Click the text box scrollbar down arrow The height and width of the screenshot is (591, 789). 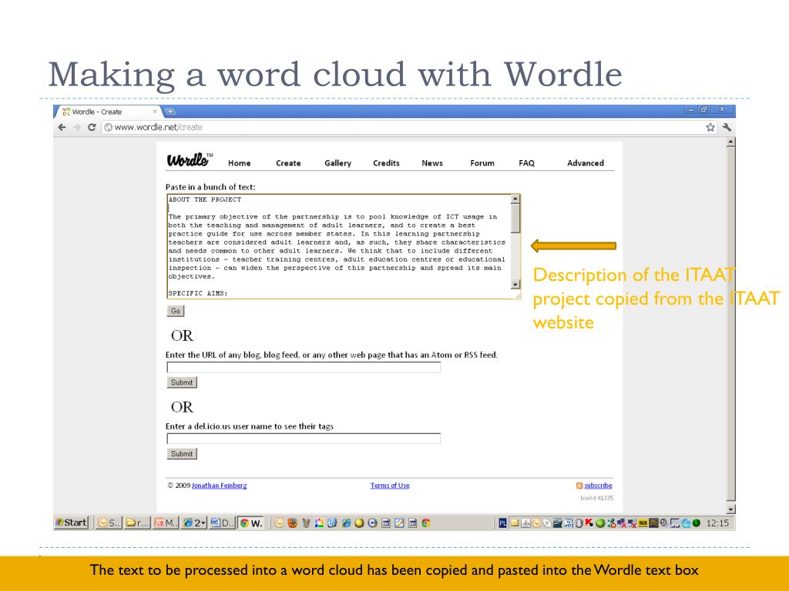[515, 285]
